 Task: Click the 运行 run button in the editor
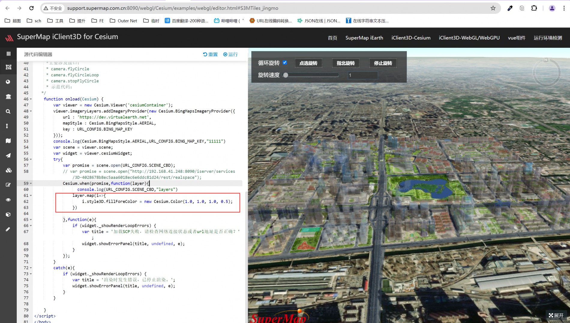(x=230, y=54)
